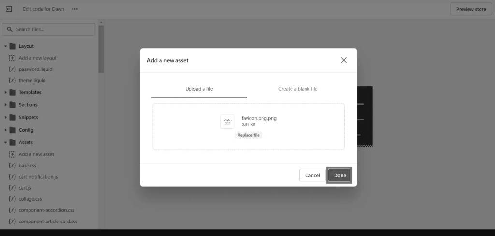The height and width of the screenshot is (236, 495).
Task: Click the plus icon beside Add a new asset
Action: pos(12,154)
